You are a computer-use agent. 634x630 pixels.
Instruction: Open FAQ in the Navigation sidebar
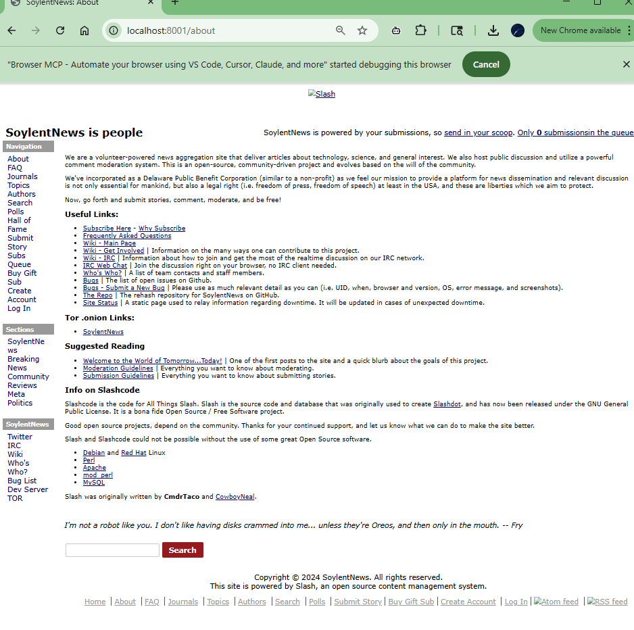[x=15, y=168]
